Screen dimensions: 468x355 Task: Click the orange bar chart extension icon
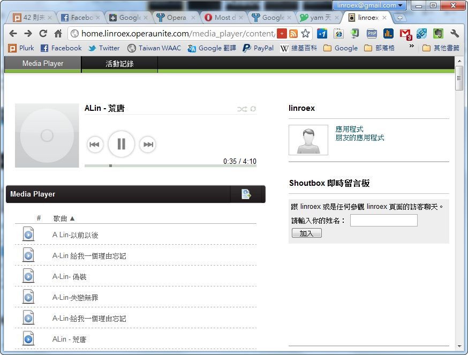(x=388, y=33)
